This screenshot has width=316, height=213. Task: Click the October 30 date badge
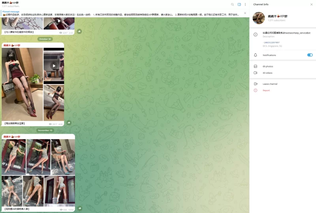(x=45, y=39)
